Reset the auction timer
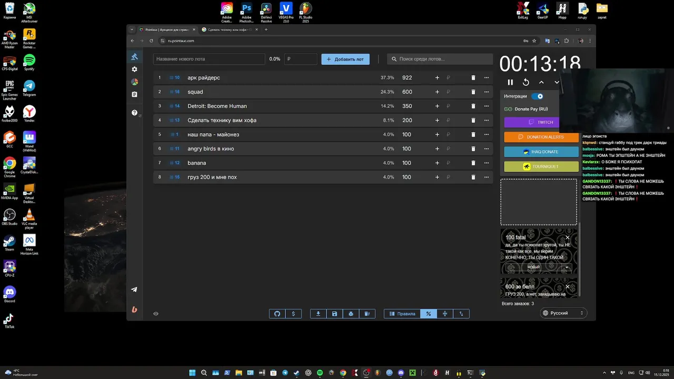The height and width of the screenshot is (379, 674). click(x=526, y=82)
